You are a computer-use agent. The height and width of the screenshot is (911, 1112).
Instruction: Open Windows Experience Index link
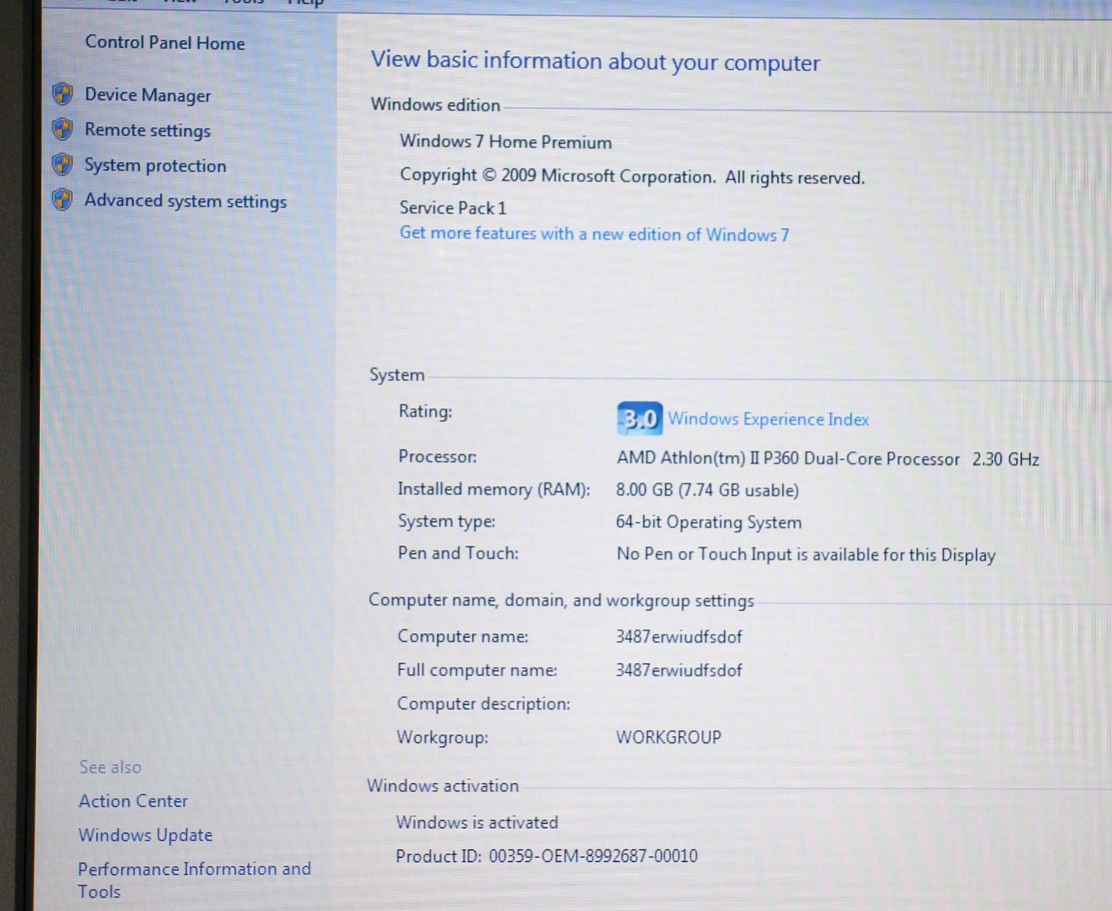pos(768,419)
